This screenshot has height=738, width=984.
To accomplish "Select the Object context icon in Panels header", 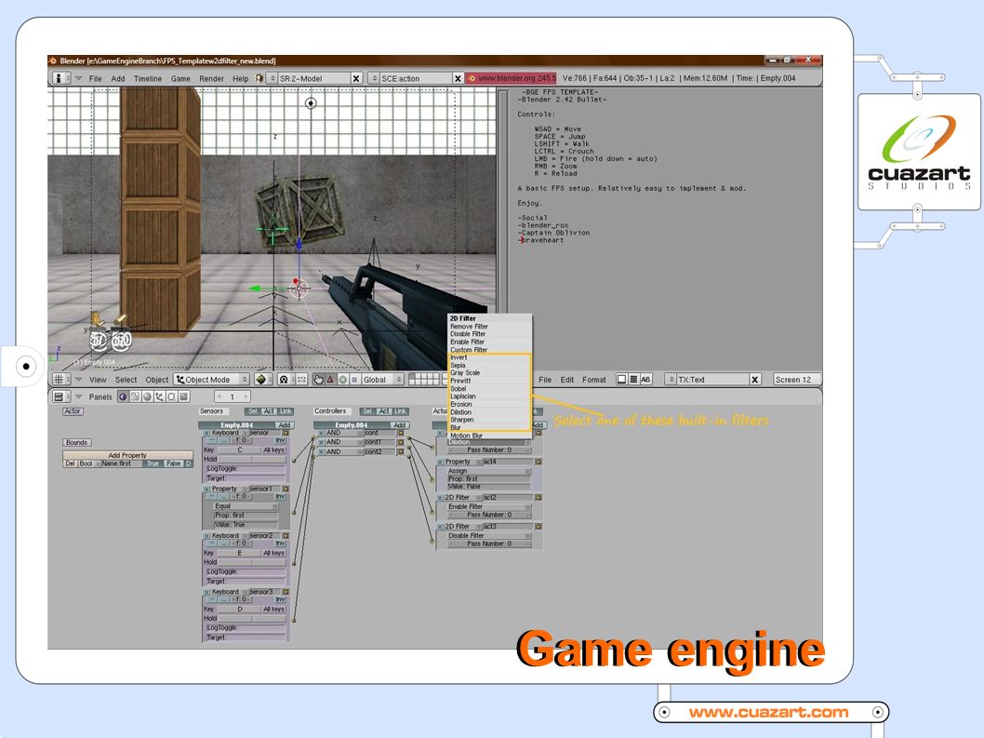I will click(x=159, y=396).
